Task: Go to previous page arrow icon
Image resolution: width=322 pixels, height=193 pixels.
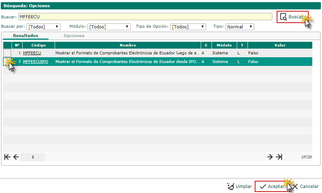Action: point(16,157)
